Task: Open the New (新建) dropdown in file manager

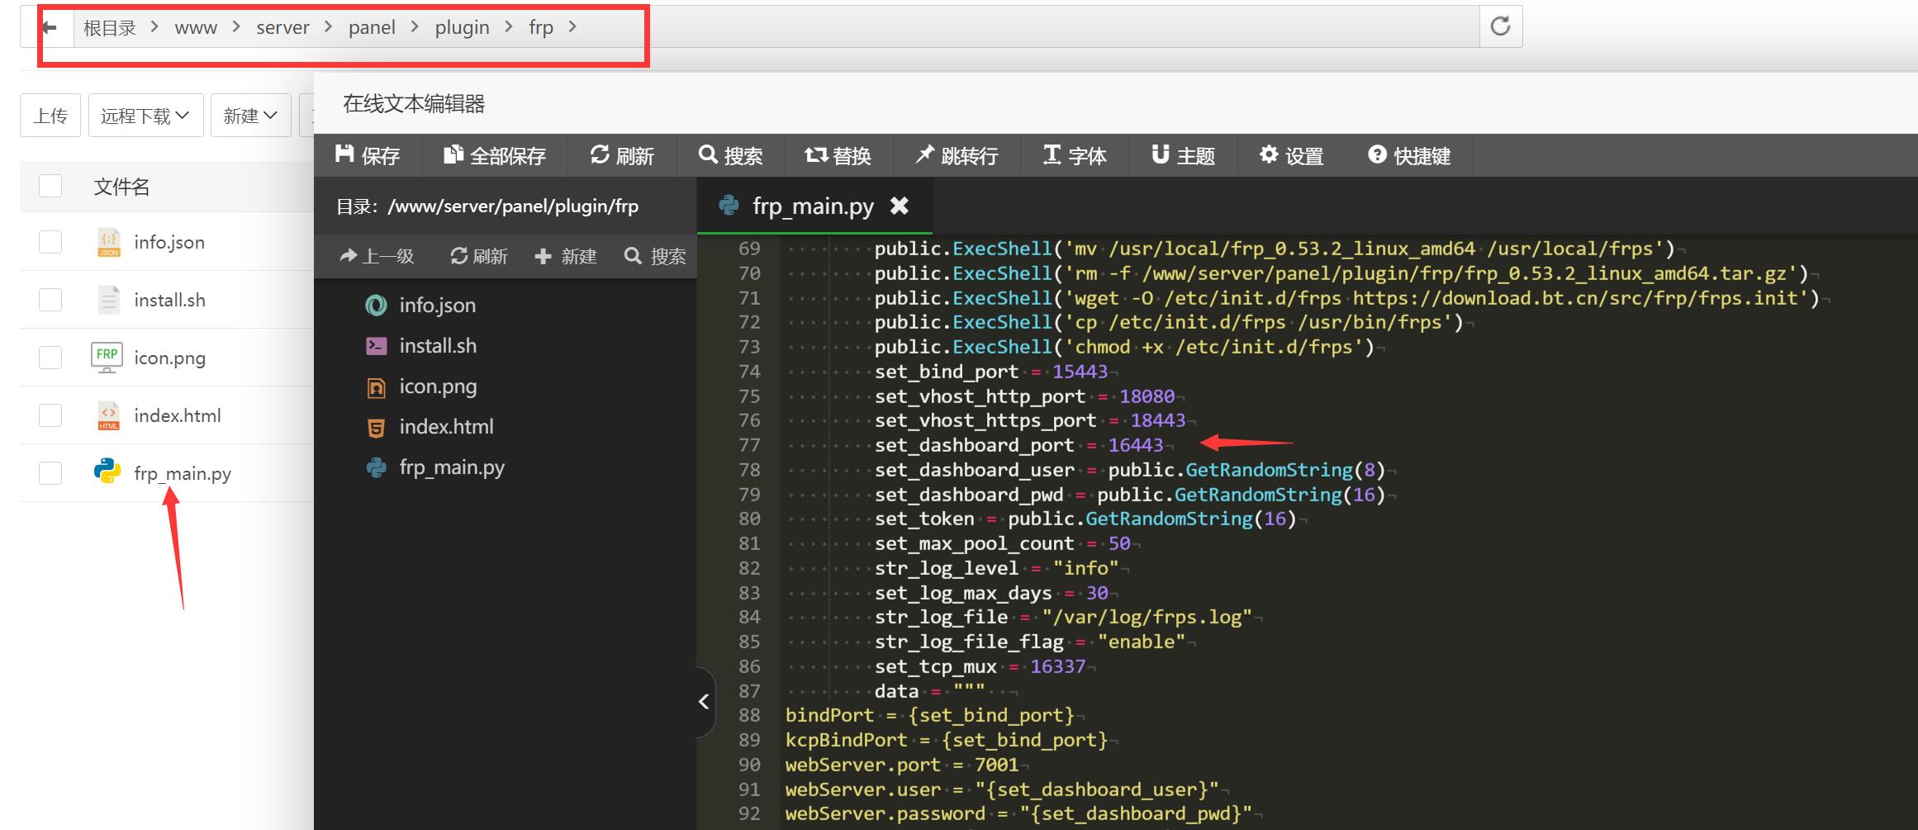Action: (x=251, y=116)
